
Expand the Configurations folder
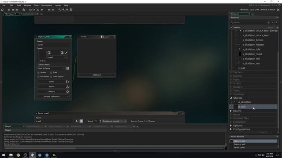(x=231, y=129)
